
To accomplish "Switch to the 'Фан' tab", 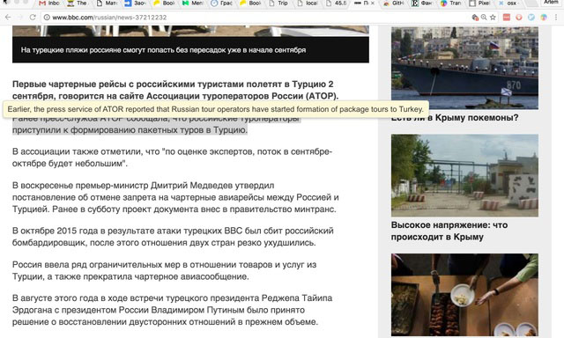I will pyautogui.click(x=423, y=4).
